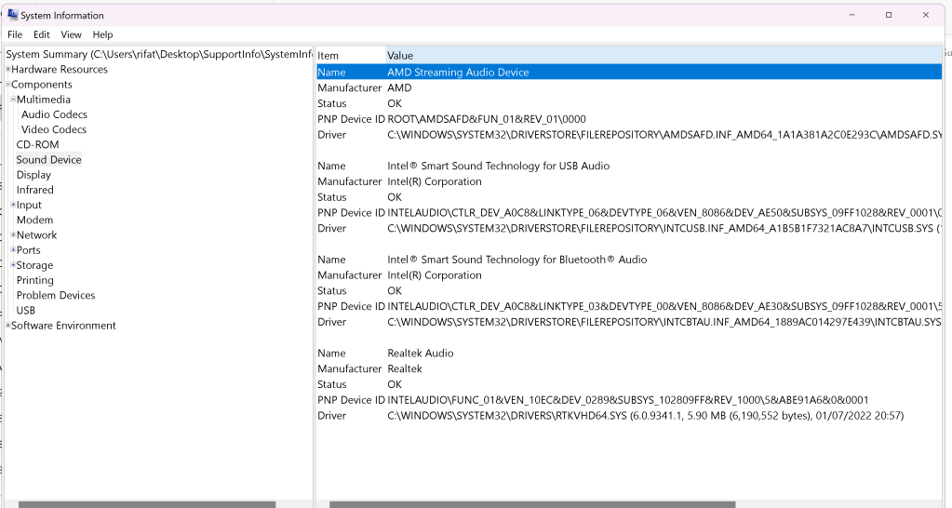
Task: Click the INTCBTAU.SYS driver path row
Action: point(629,322)
